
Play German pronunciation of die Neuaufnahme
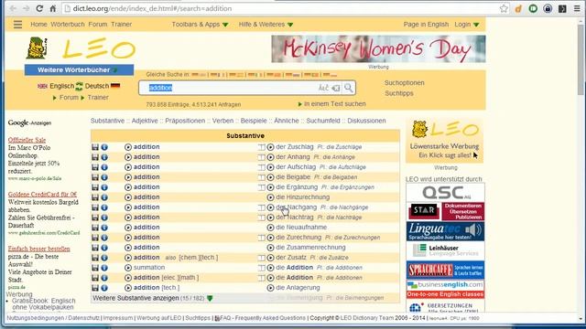(x=270, y=228)
